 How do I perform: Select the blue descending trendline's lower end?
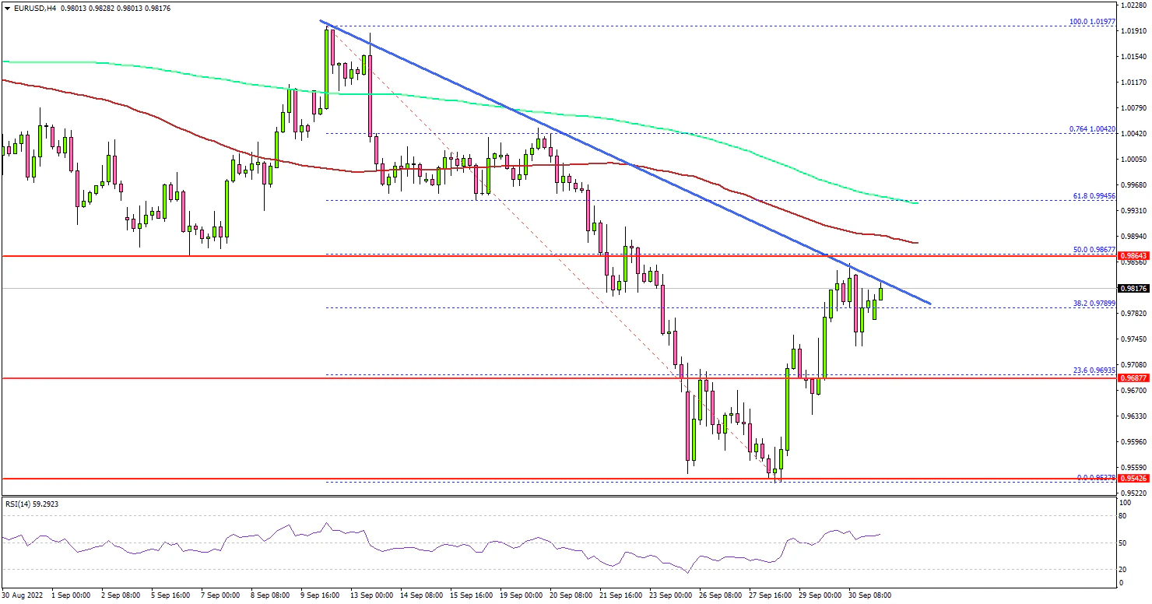[x=929, y=304]
